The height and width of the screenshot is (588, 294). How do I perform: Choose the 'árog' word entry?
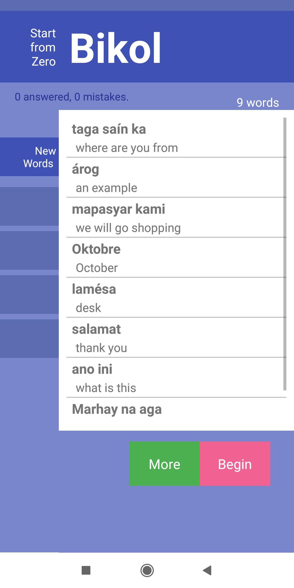point(176,178)
